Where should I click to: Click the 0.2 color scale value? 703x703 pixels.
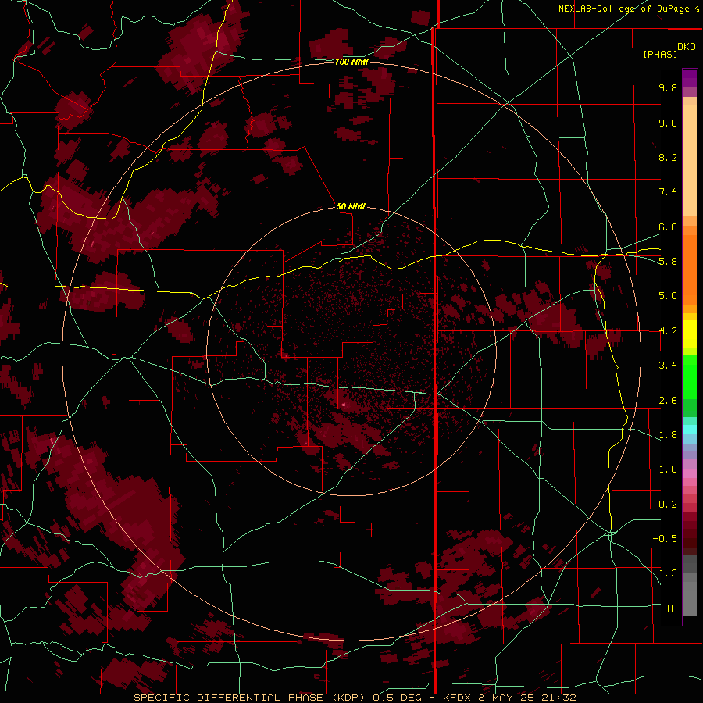coord(668,505)
